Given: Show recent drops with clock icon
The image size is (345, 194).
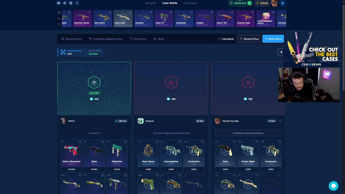Looking at the screenshot, I should pos(59,12).
